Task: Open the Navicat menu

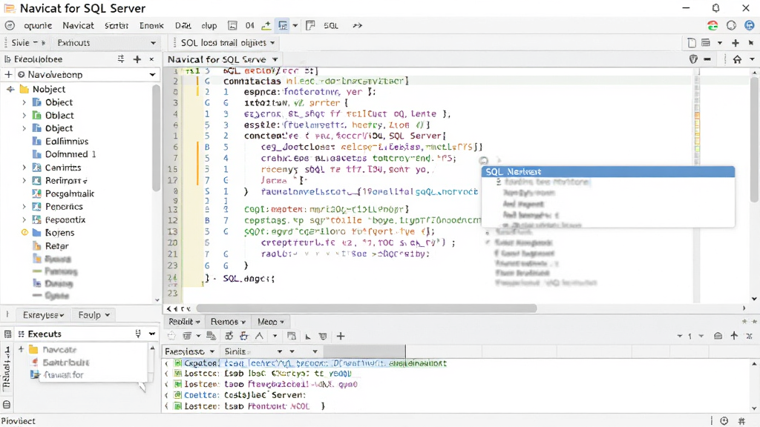Action: point(78,26)
